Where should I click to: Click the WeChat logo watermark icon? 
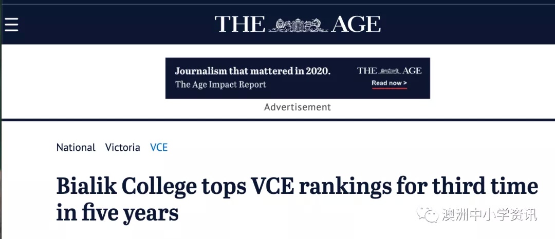[428, 214]
